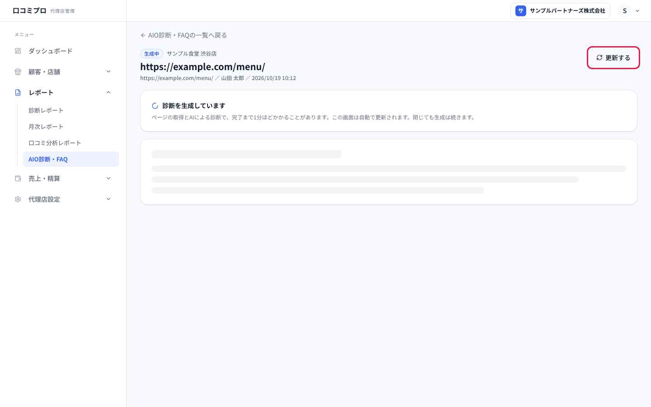Click the blue サ company badge icon
651x407 pixels.
coord(521,11)
